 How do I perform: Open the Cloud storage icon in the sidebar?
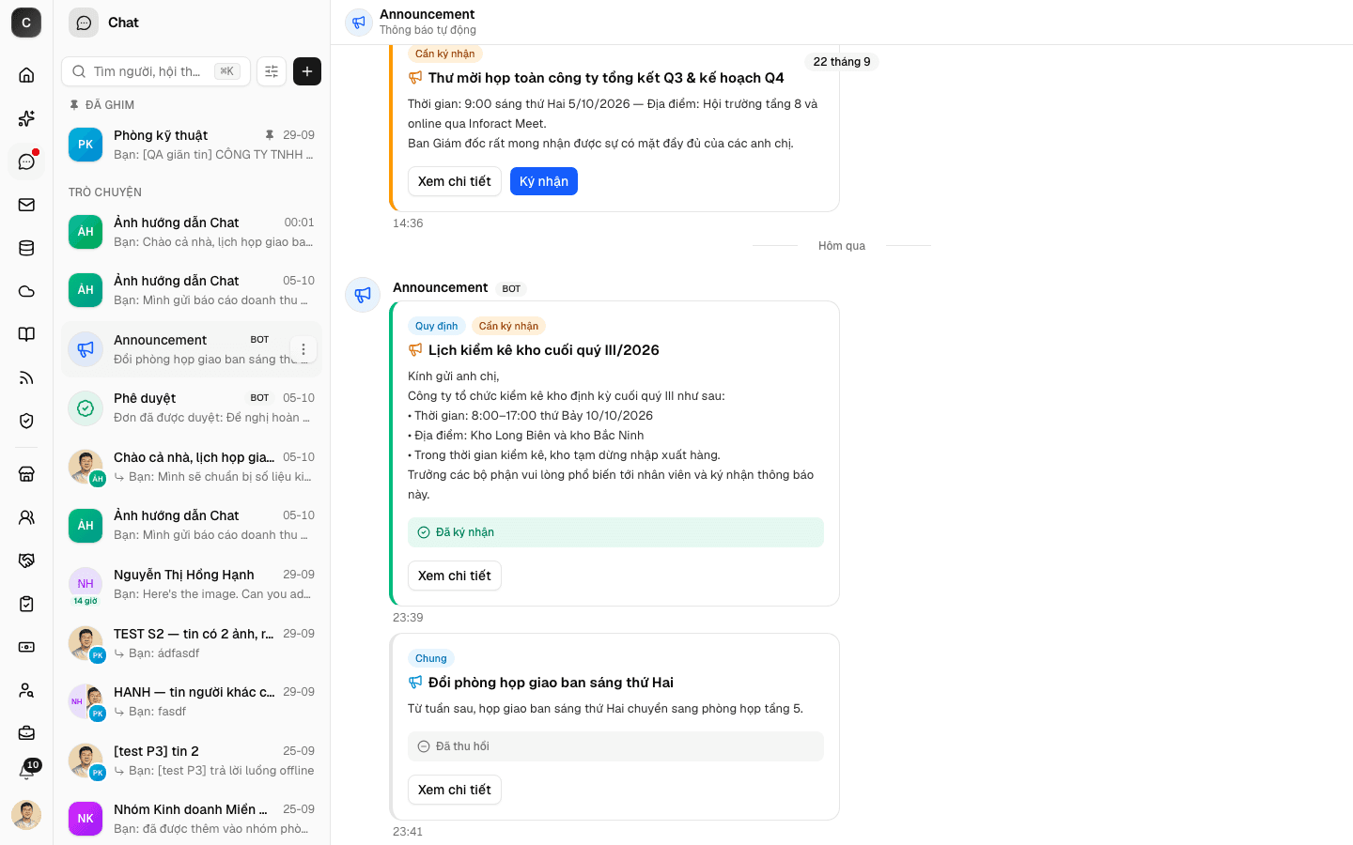coord(26,291)
